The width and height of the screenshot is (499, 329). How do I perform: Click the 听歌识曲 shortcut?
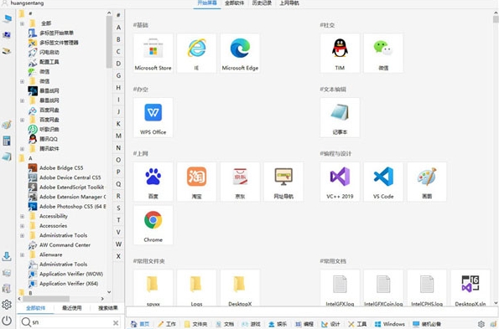(x=44, y=129)
